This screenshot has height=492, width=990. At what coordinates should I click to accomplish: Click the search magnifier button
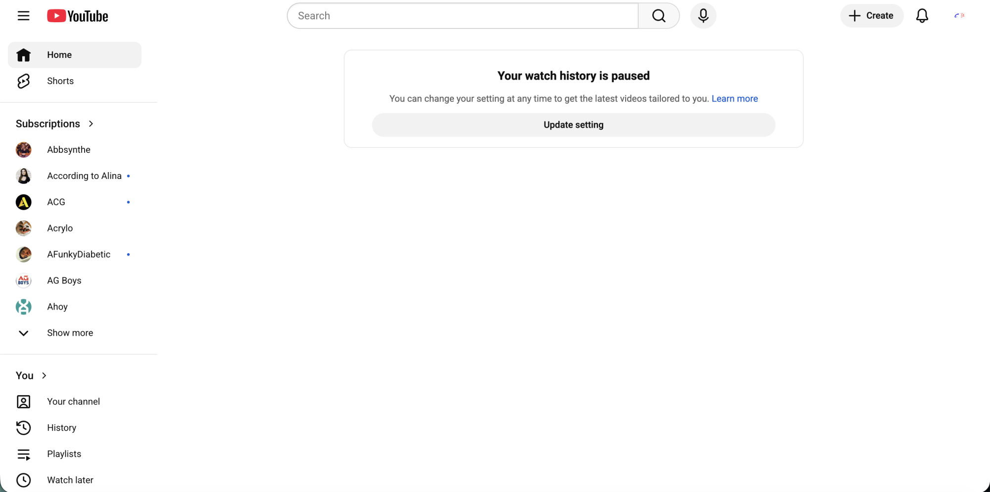(658, 16)
